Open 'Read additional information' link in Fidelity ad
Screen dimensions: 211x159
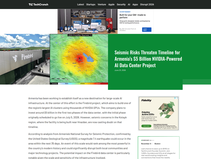(x=160, y=125)
